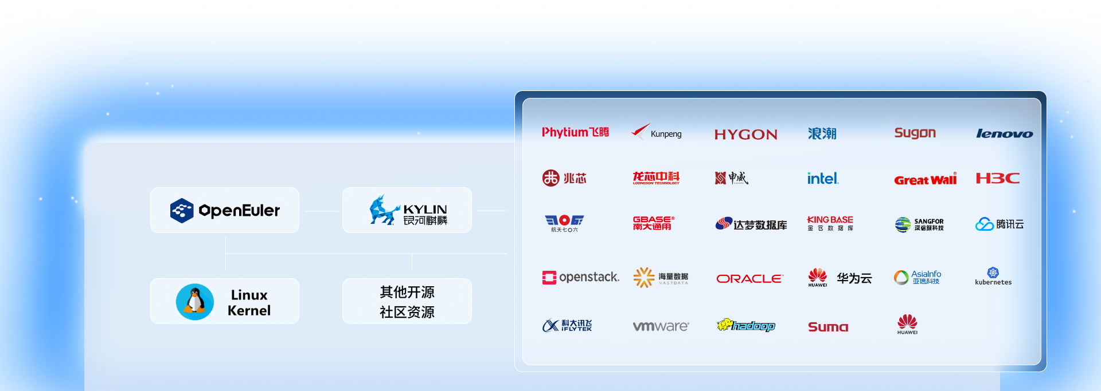Click the KingBase 金仓数据库 logo
The height and width of the screenshot is (391, 1101).
(x=830, y=223)
